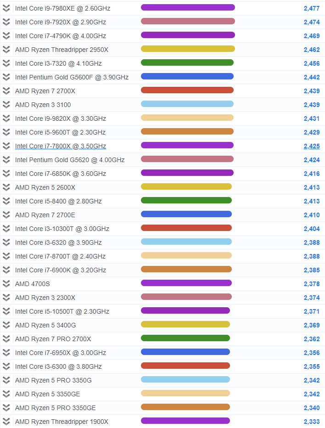Click orange bar for Core i5-9600T
325x428 pixels.
point(187,131)
